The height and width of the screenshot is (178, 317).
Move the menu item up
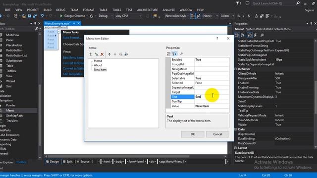pos(109,54)
